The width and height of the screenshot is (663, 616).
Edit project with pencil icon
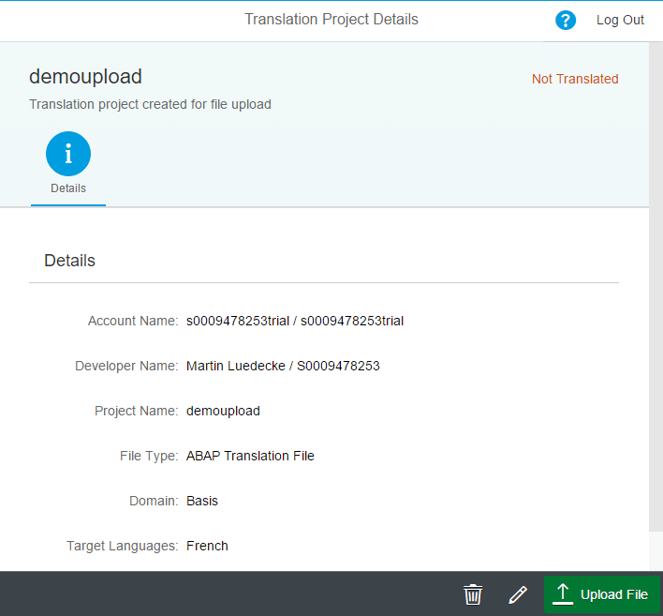(x=518, y=594)
